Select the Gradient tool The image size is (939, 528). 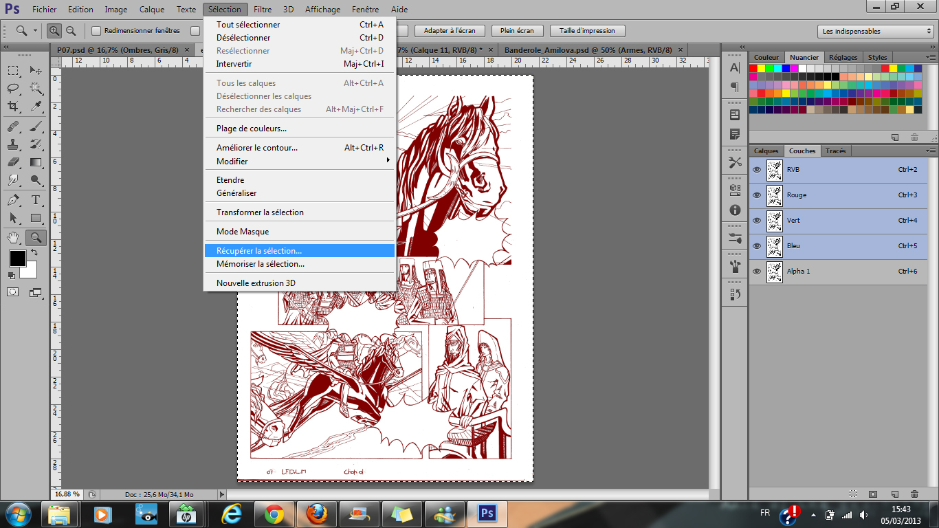click(x=36, y=162)
